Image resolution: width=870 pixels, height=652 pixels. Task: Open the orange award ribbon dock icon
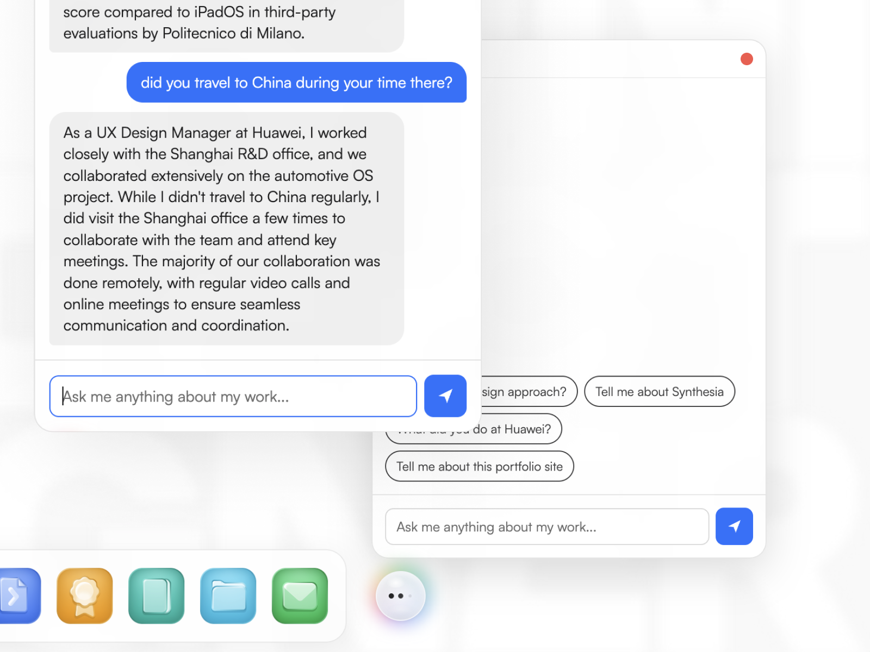tap(85, 595)
